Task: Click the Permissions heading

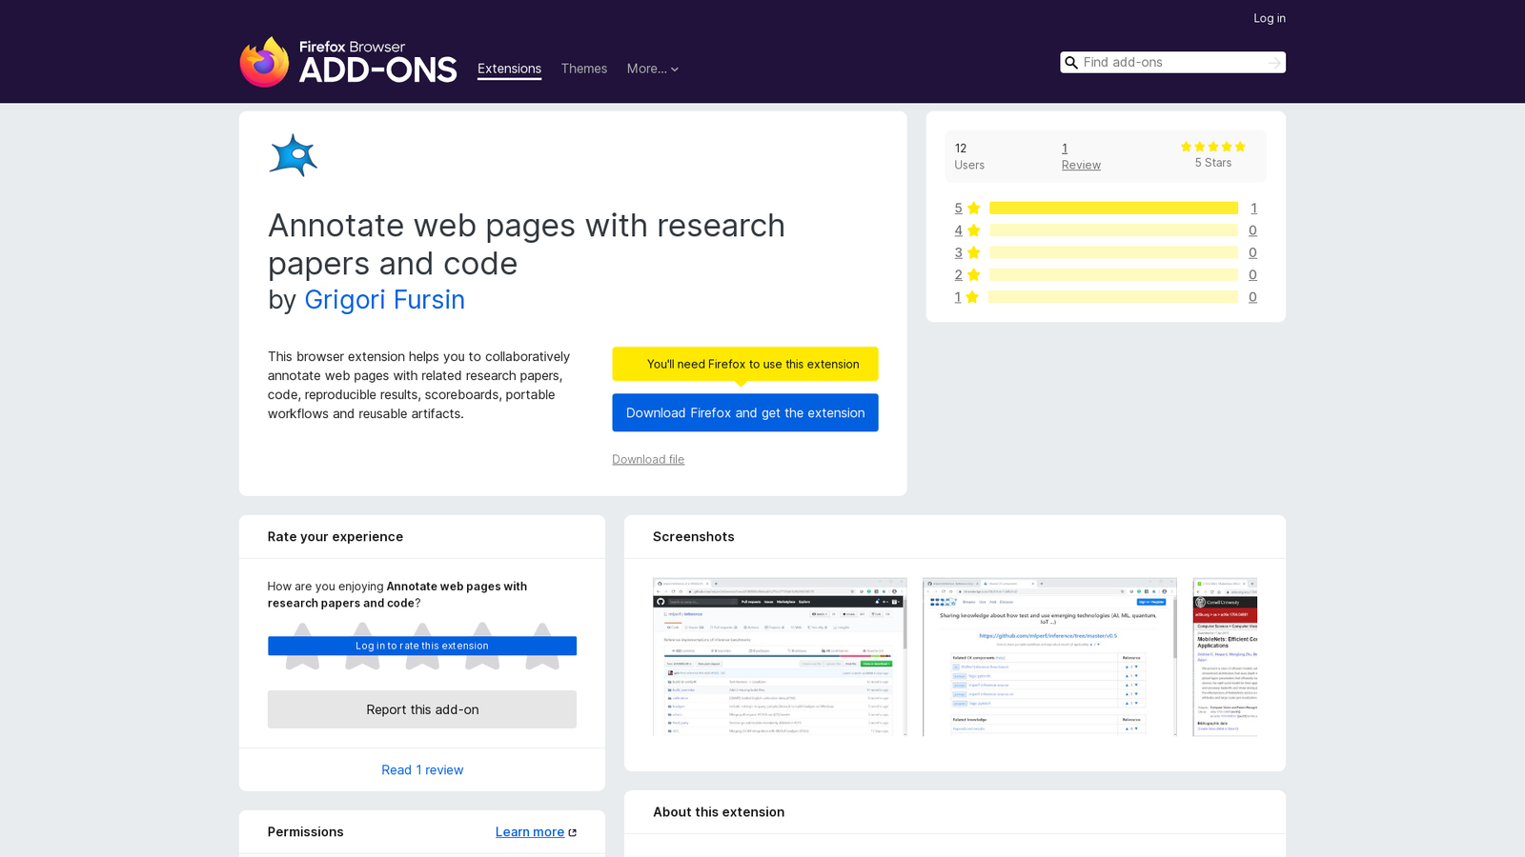Action: tap(305, 832)
